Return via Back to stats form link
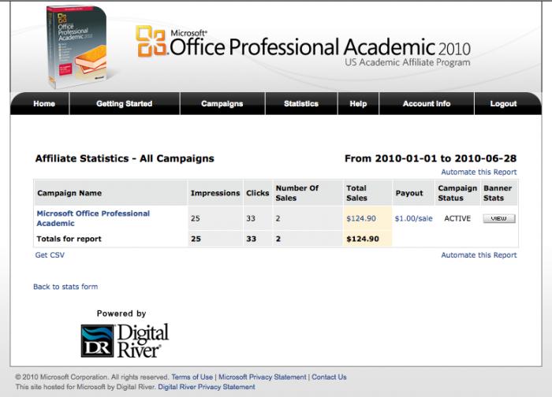This screenshot has width=552, height=397. tap(65, 287)
